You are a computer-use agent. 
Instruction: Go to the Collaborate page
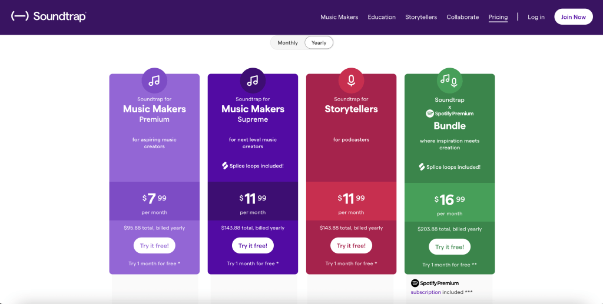pyautogui.click(x=463, y=17)
